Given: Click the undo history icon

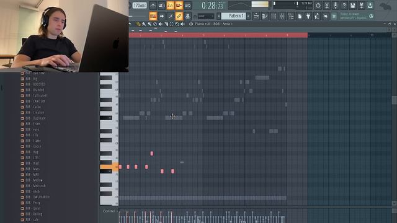Looking at the screenshot, I should [x=318, y=6].
